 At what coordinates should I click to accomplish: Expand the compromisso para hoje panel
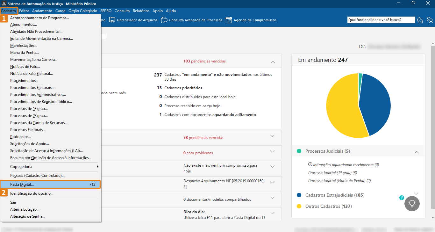tap(272, 166)
